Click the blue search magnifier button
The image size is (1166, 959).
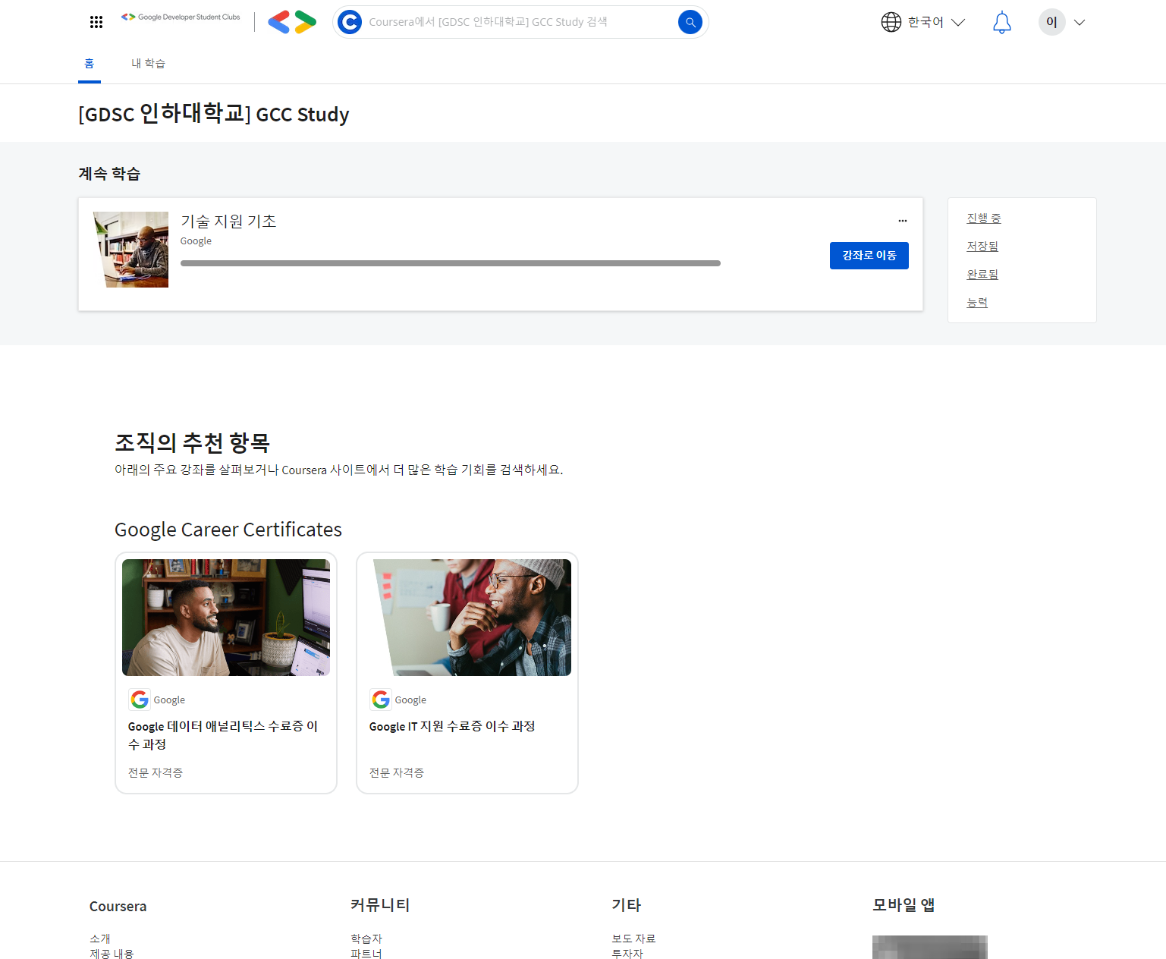coord(690,22)
